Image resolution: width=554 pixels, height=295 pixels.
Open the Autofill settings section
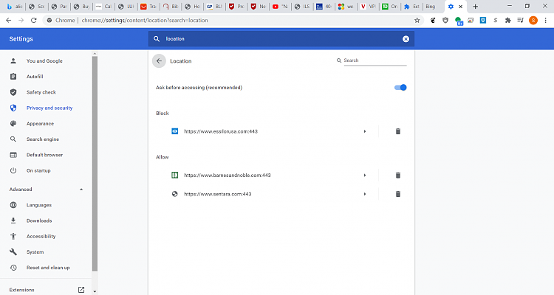point(35,77)
